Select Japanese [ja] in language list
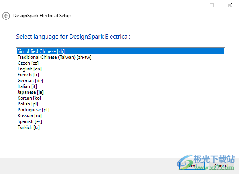This screenshot has width=239, height=174. click(x=120, y=92)
